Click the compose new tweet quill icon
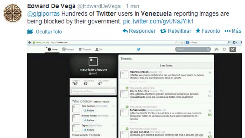The height and width of the screenshot is (138, 245). coord(233,49)
